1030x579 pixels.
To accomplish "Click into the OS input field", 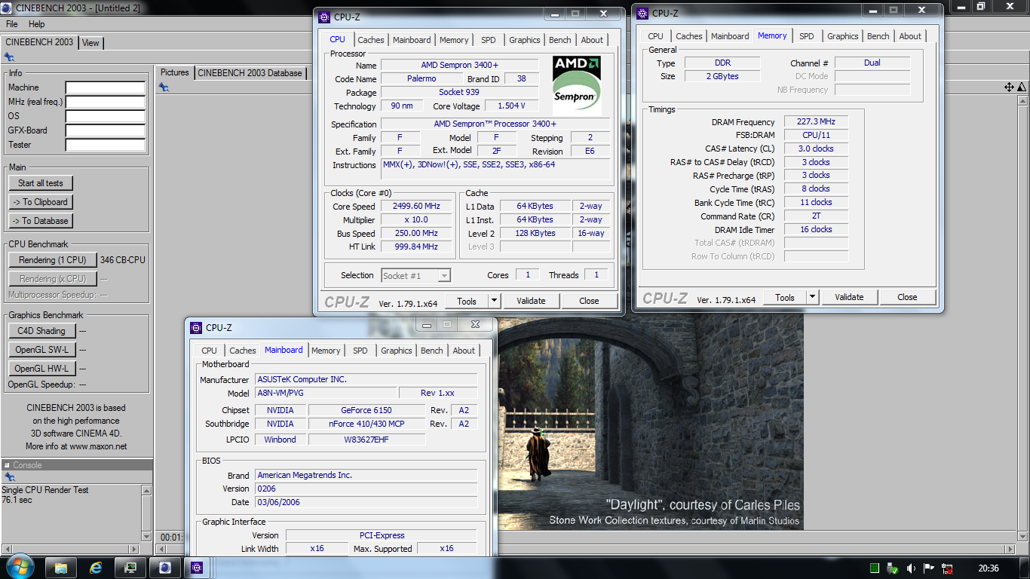I will 106,116.
